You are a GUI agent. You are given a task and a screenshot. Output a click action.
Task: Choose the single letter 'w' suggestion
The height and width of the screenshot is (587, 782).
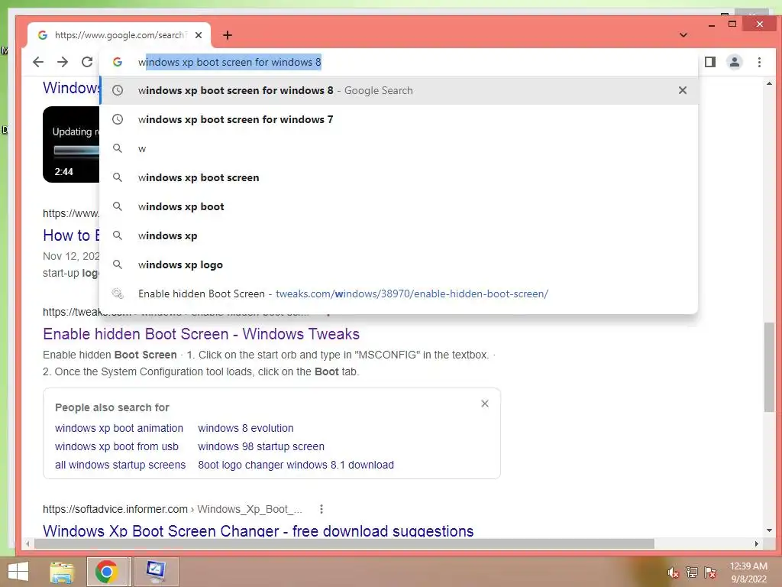click(399, 148)
